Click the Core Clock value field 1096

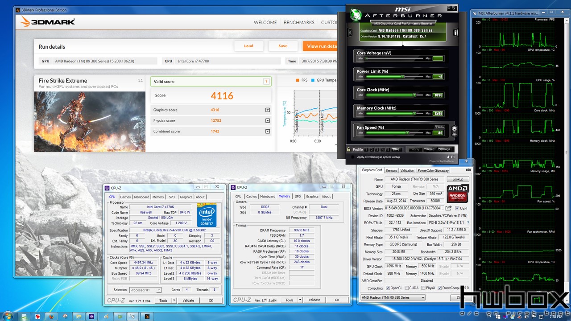pos(438,95)
